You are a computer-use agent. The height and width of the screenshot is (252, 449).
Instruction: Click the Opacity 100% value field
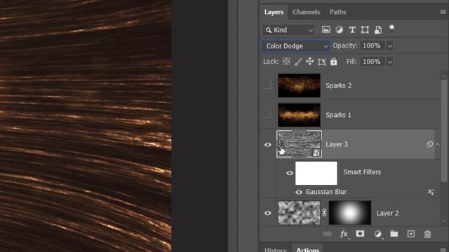pyautogui.click(x=373, y=46)
